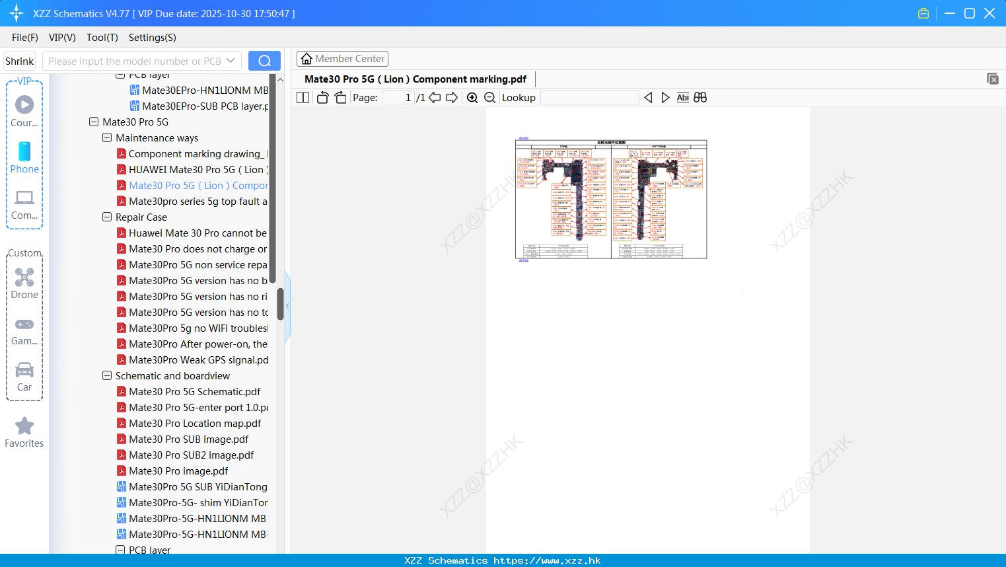Image resolution: width=1006 pixels, height=567 pixels.
Task: Click the binoculars search icon
Action: (700, 98)
